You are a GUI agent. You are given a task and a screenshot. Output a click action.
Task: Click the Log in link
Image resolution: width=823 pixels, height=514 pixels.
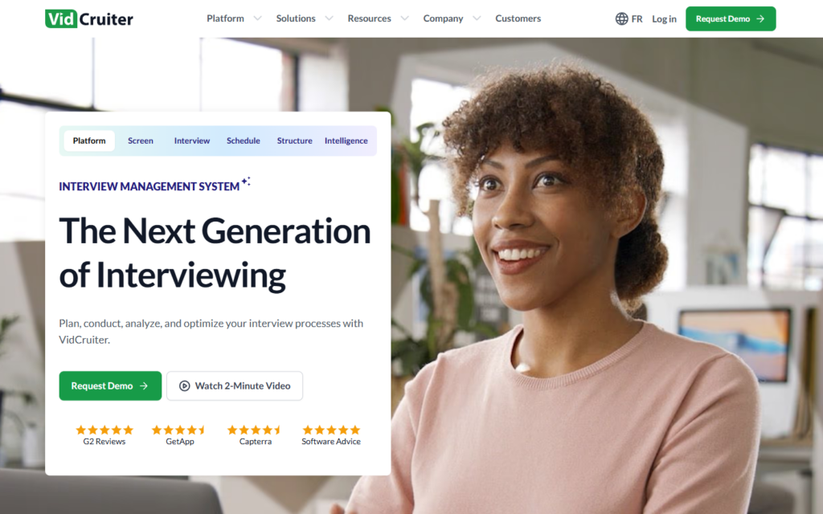pos(664,19)
